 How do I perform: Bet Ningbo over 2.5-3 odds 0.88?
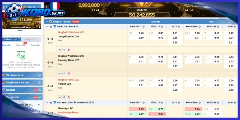click(157, 33)
